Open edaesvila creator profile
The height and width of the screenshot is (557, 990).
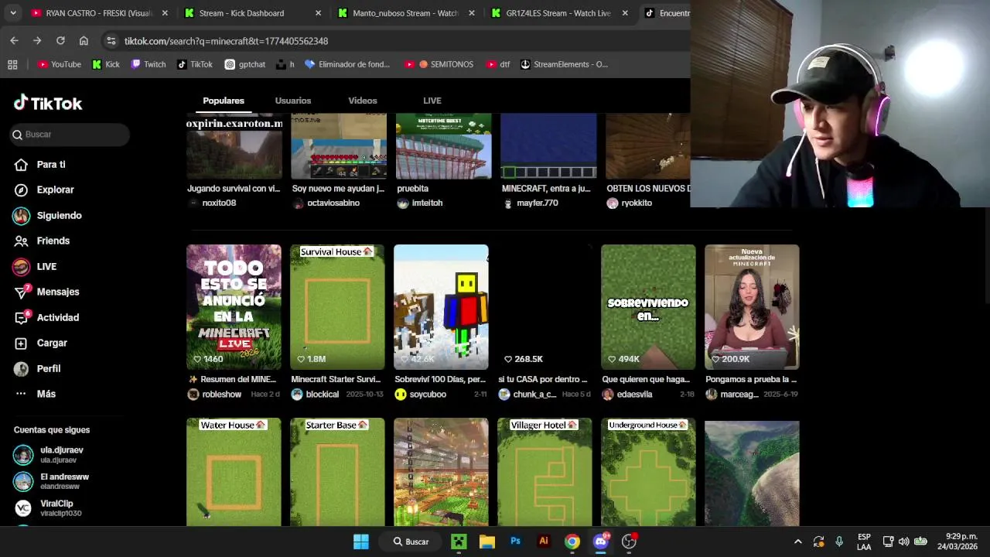634,395
